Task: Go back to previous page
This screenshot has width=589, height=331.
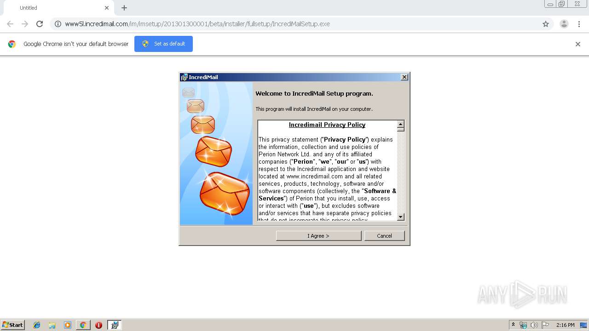Action: pyautogui.click(x=10, y=24)
